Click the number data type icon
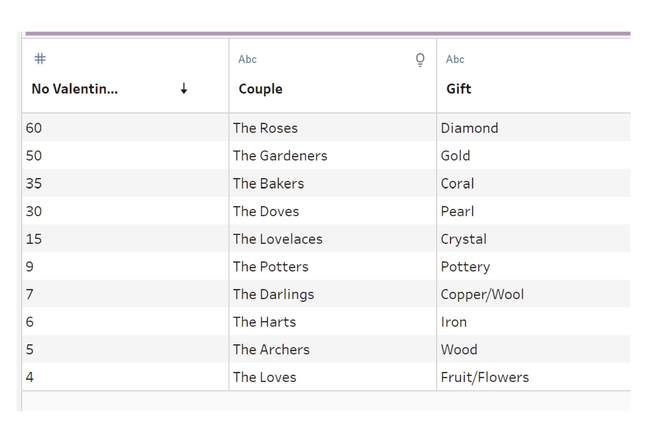The height and width of the screenshot is (440, 653). pyautogui.click(x=40, y=59)
